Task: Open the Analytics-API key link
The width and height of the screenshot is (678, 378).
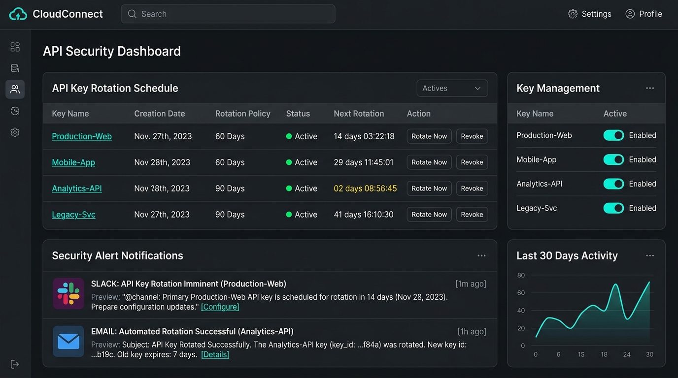Action: (77, 189)
